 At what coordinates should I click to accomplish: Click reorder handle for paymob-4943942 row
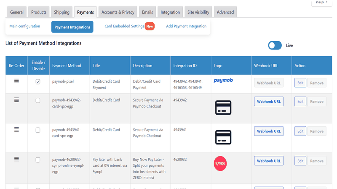pyautogui.click(x=16, y=100)
